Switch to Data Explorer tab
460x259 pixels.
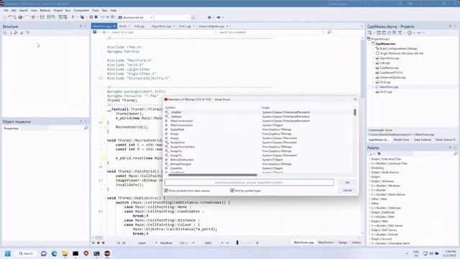coord(423,140)
